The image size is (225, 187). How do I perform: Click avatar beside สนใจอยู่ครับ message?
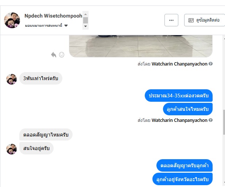coord(11,149)
